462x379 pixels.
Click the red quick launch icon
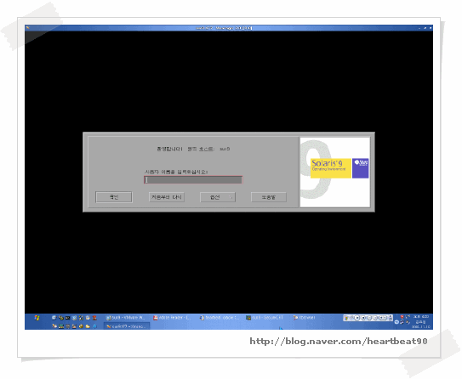pyautogui.click(x=94, y=318)
